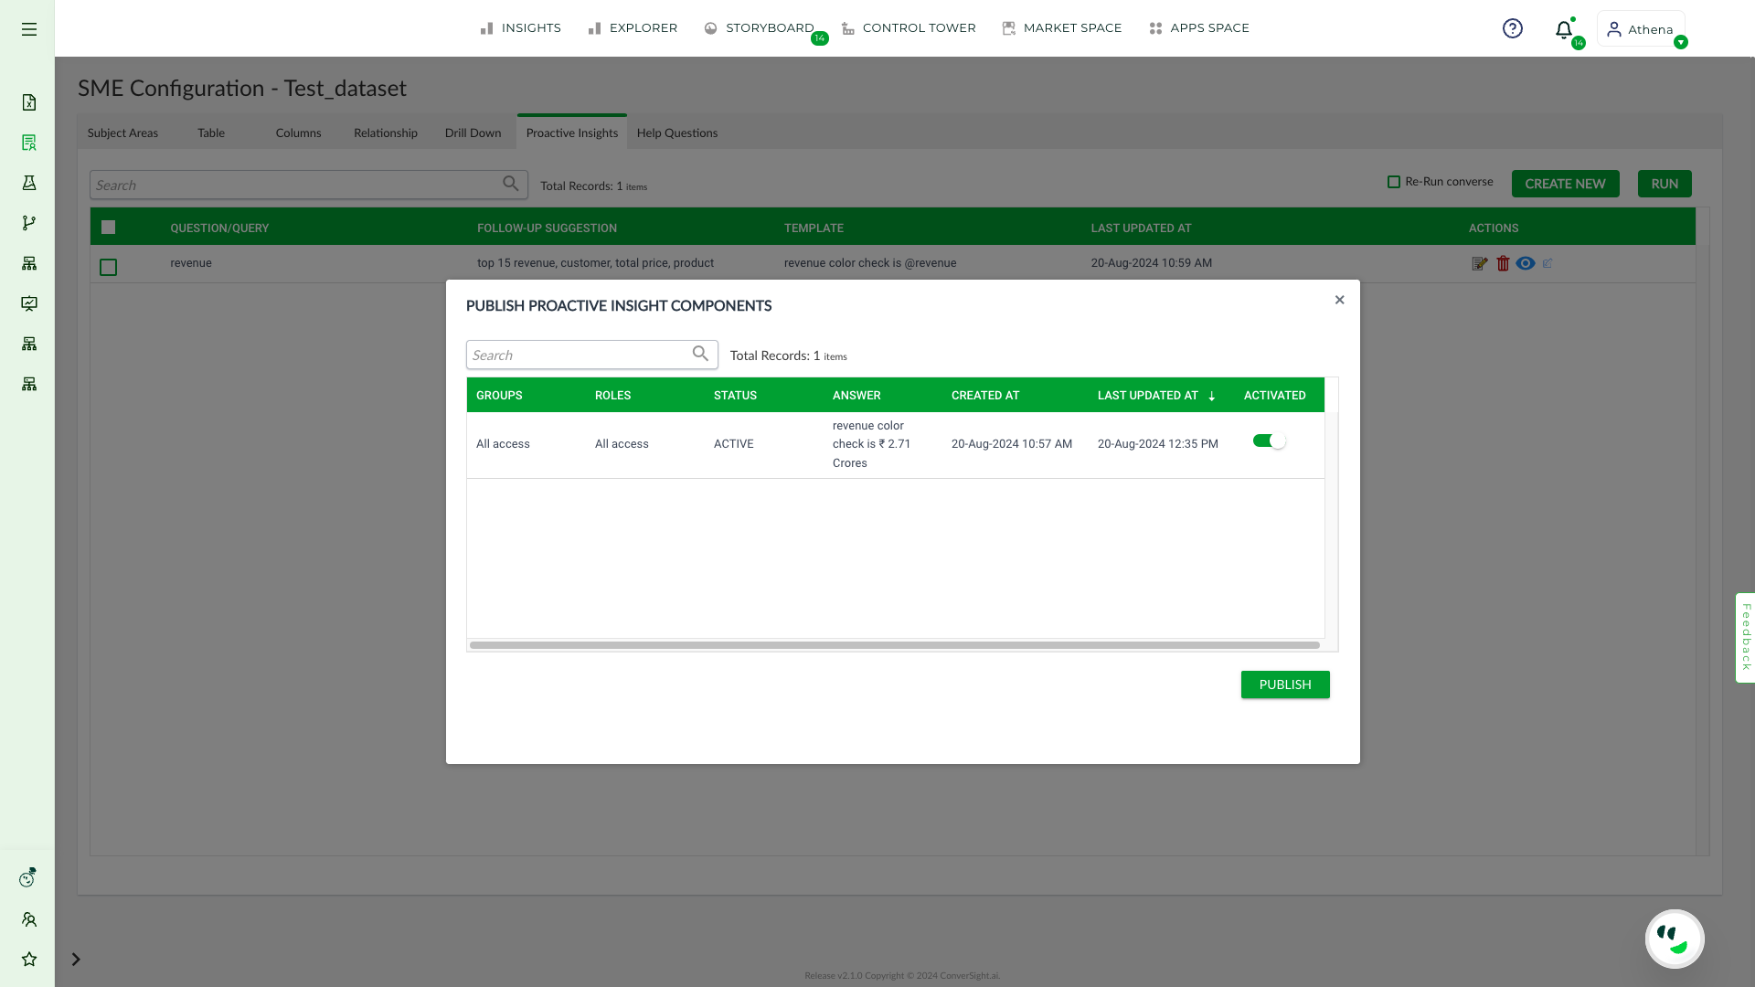Click the publish share icon in actions
This screenshot has height=987, width=1755.
pos(1548,263)
